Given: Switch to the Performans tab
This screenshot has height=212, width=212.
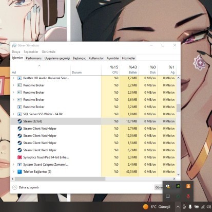Looking at the screenshot, I should [x=34, y=58].
